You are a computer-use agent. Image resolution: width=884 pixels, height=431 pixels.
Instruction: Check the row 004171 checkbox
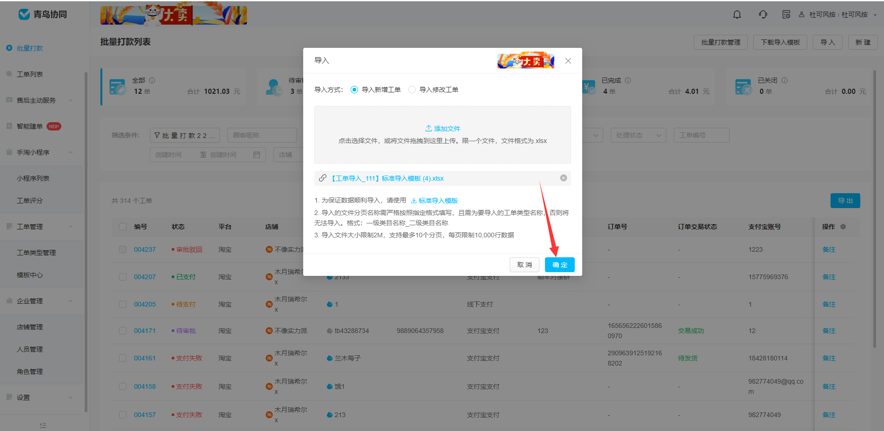123,331
